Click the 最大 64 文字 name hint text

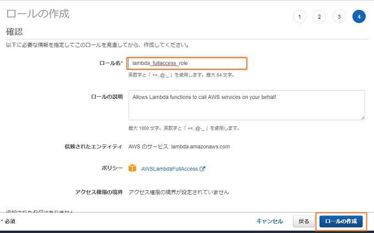(220, 75)
